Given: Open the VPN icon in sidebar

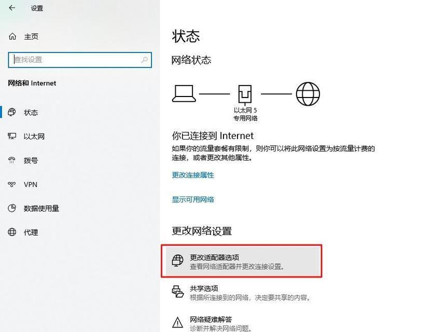Looking at the screenshot, I should [x=12, y=184].
